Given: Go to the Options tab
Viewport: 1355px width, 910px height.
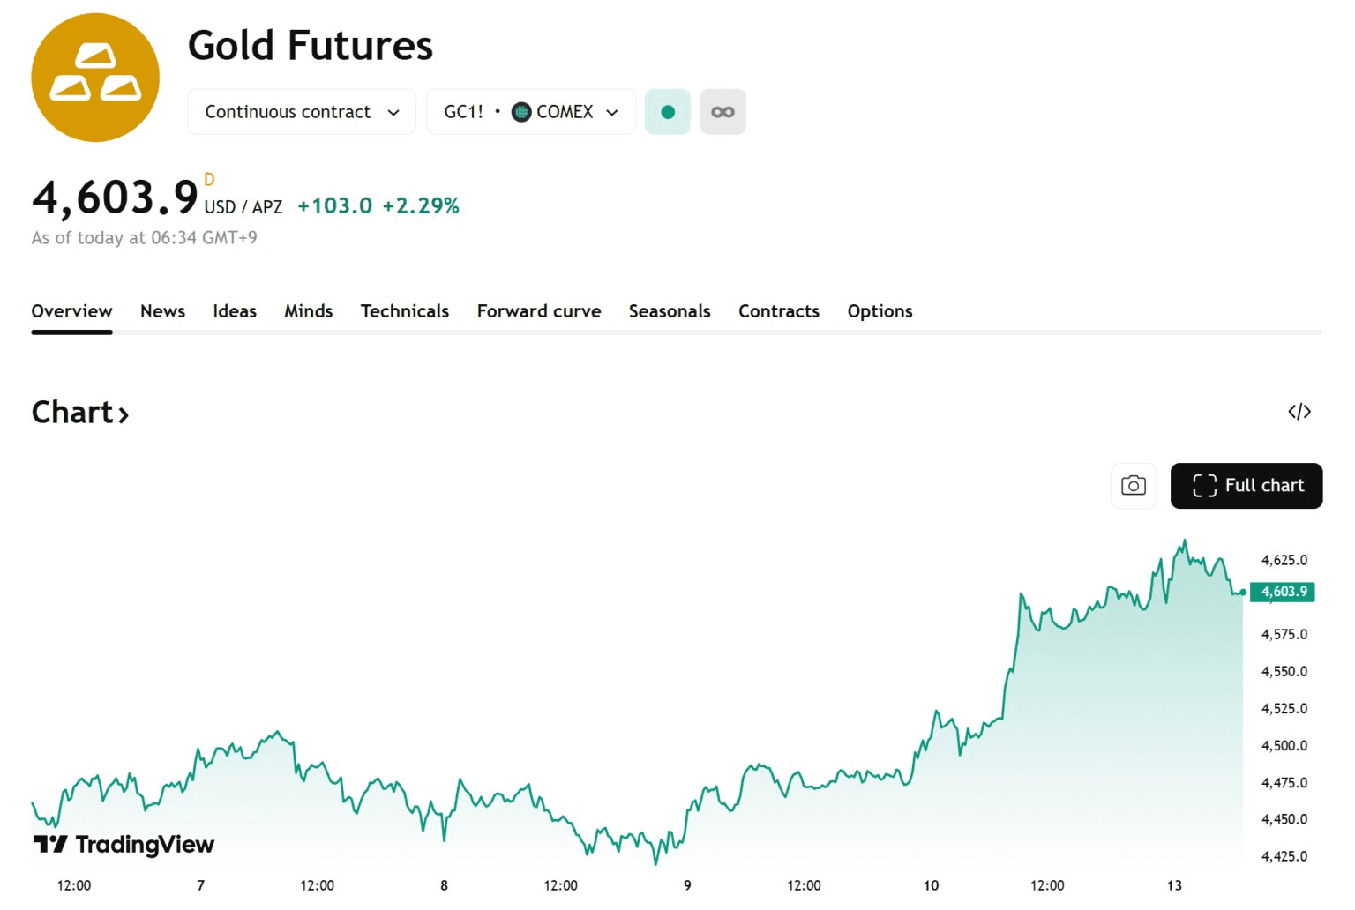Looking at the screenshot, I should click(880, 311).
